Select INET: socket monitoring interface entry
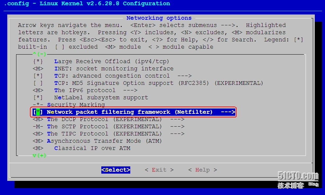The image size is (325, 195). point(114,69)
